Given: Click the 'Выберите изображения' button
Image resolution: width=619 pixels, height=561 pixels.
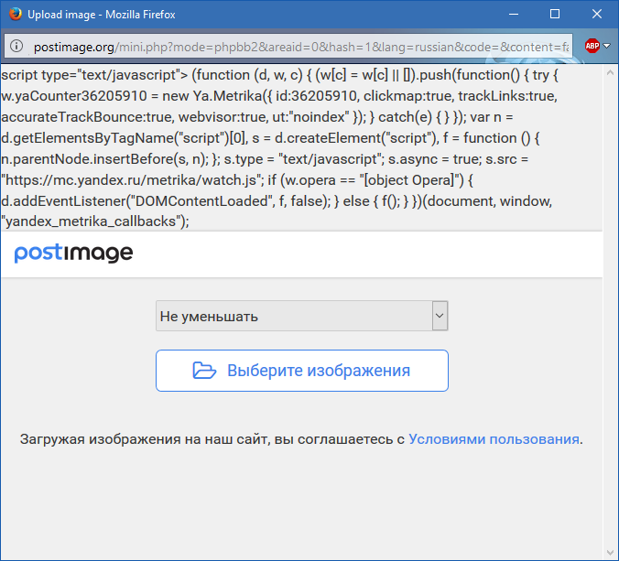Looking at the screenshot, I should coord(302,371).
